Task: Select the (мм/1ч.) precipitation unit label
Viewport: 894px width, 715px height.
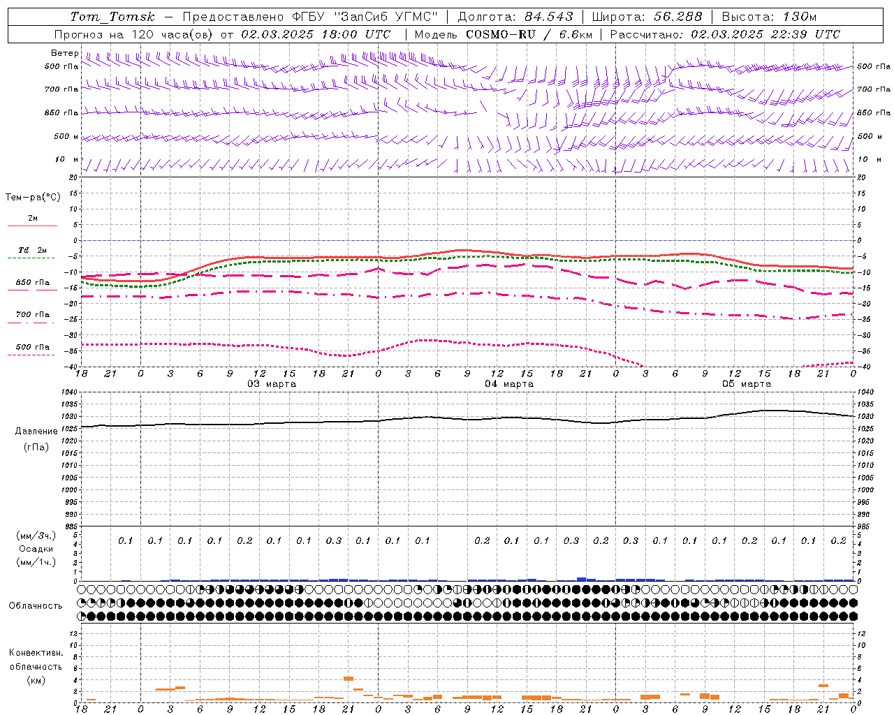Action: (36, 562)
